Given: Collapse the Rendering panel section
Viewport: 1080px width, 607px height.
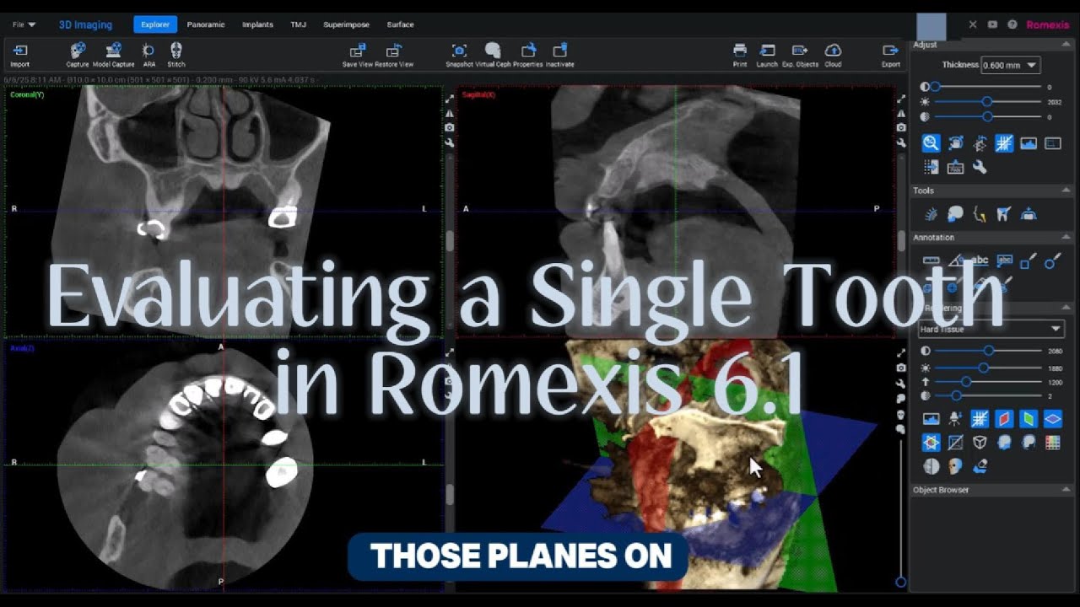Looking at the screenshot, I should (x=1067, y=309).
